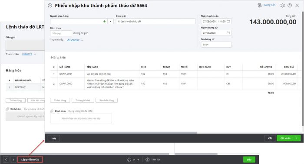Click Thêm dòng in the receipt dialog
The image size is (304, 164).
click(60, 100)
